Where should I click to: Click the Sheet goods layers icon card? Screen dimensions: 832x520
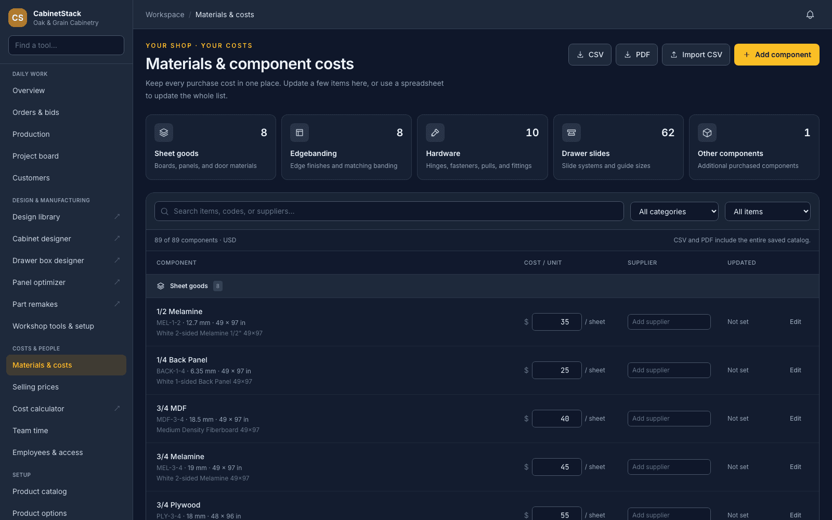pyautogui.click(x=164, y=133)
